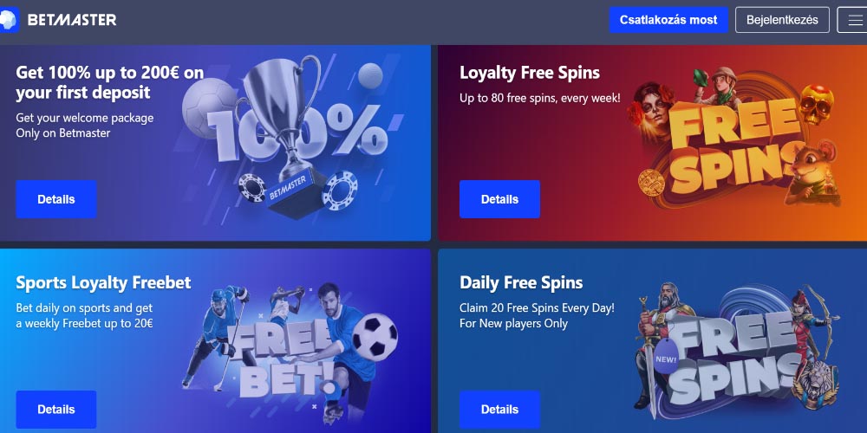Click the 'Daily Free Spins' heading

521,283
